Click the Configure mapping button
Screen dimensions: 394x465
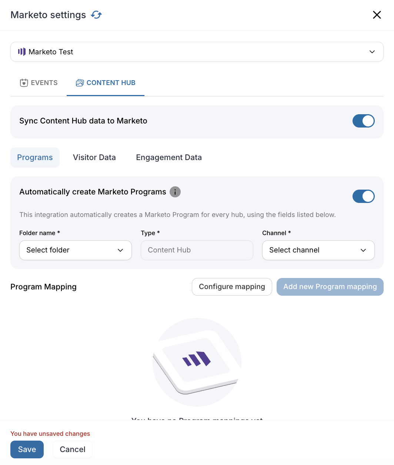[x=232, y=287]
